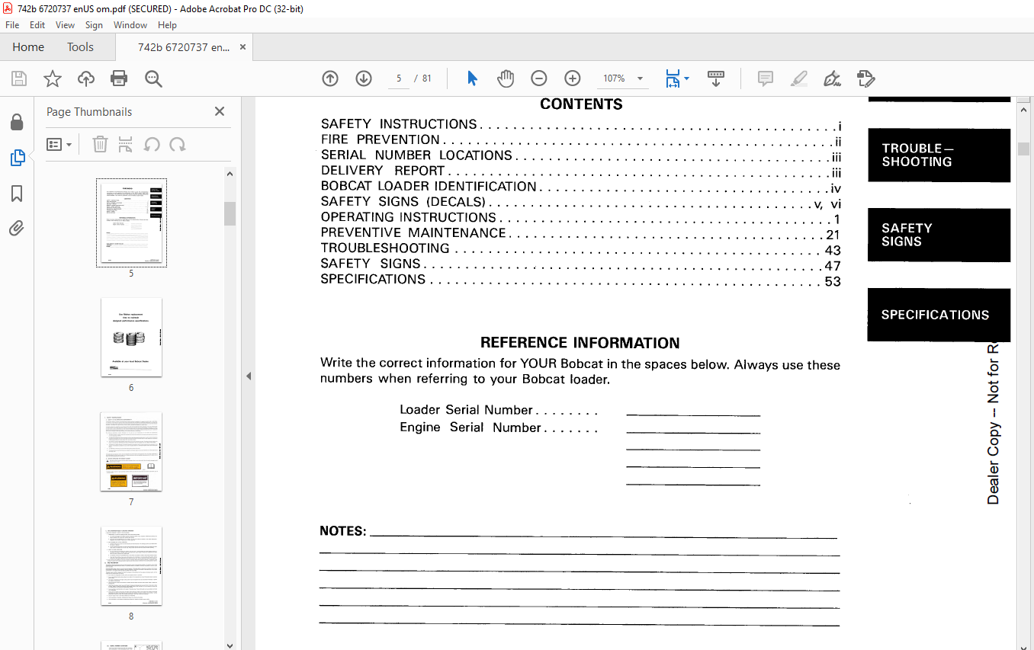This screenshot has height=650, width=1034.
Task: Open the zoom level 107% dropdown
Action: tap(639, 78)
